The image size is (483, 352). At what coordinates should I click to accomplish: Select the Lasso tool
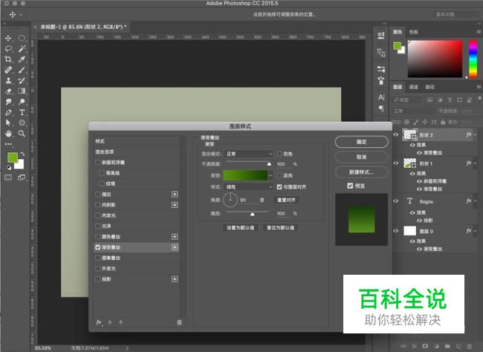8,49
